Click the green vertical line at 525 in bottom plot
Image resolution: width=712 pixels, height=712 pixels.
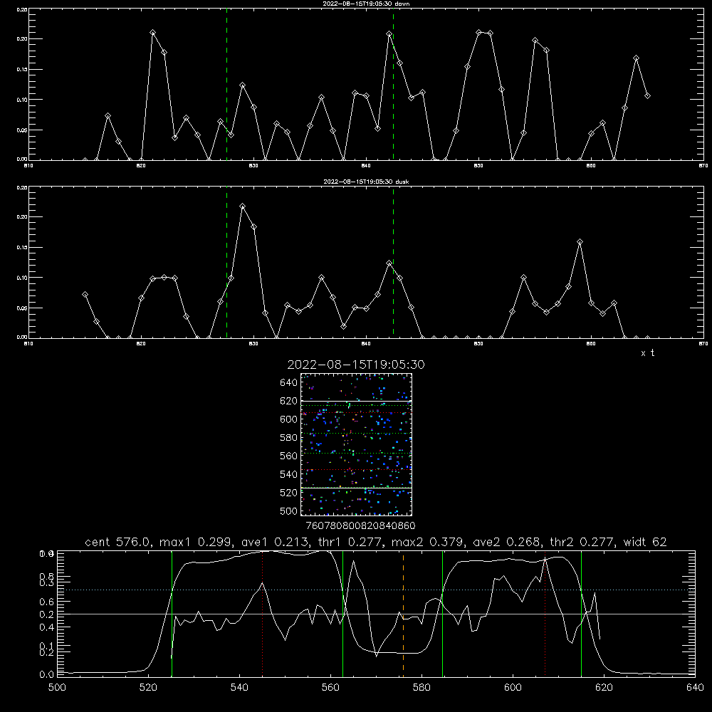click(172, 614)
